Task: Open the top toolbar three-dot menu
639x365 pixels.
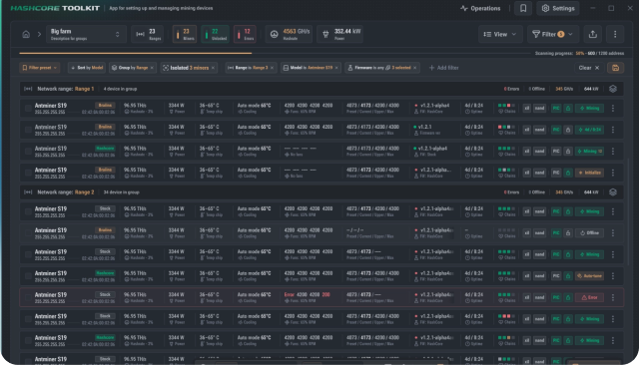Action: coord(615,34)
